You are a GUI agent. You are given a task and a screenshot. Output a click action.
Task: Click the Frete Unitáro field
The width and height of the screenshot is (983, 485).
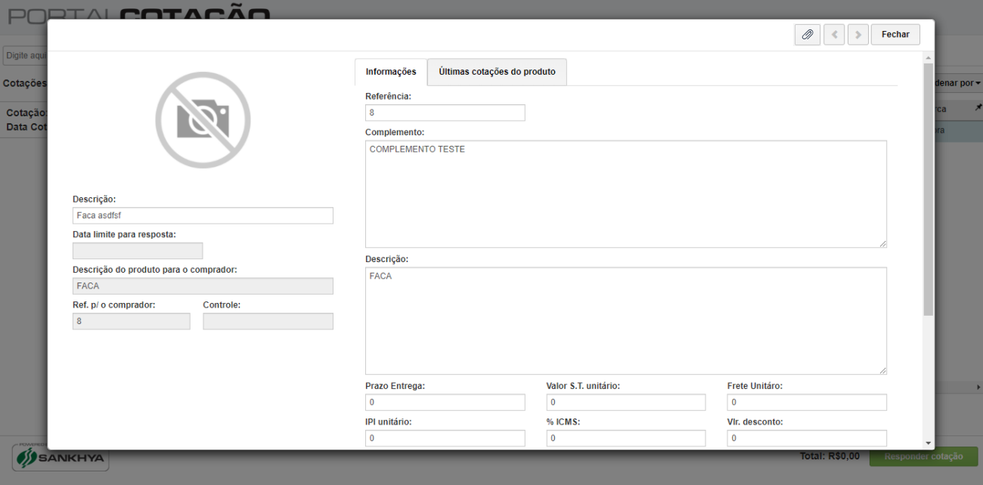point(807,402)
